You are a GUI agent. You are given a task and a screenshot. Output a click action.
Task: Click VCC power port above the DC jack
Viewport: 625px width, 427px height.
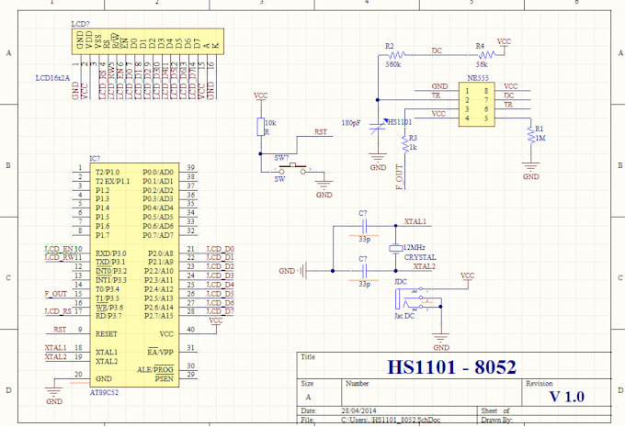(x=467, y=278)
